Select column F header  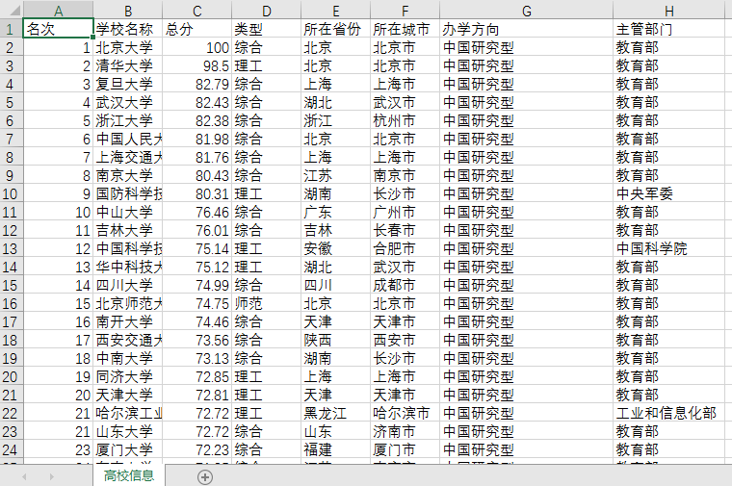[405, 11]
